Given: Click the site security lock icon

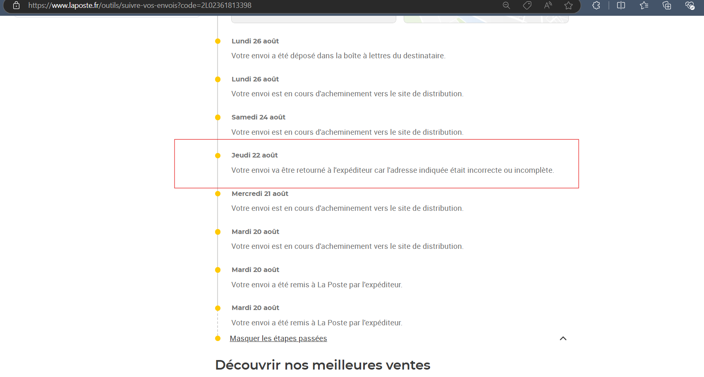Looking at the screenshot, I should pyautogui.click(x=16, y=5).
